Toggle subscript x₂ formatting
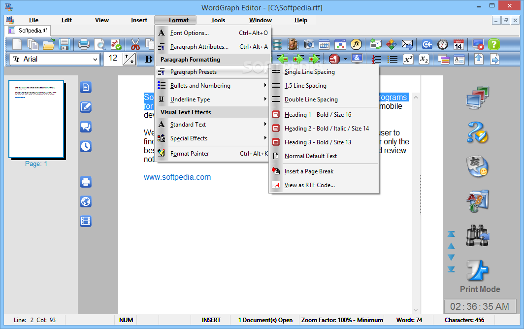Screen dimensions: 524x329 [424, 59]
